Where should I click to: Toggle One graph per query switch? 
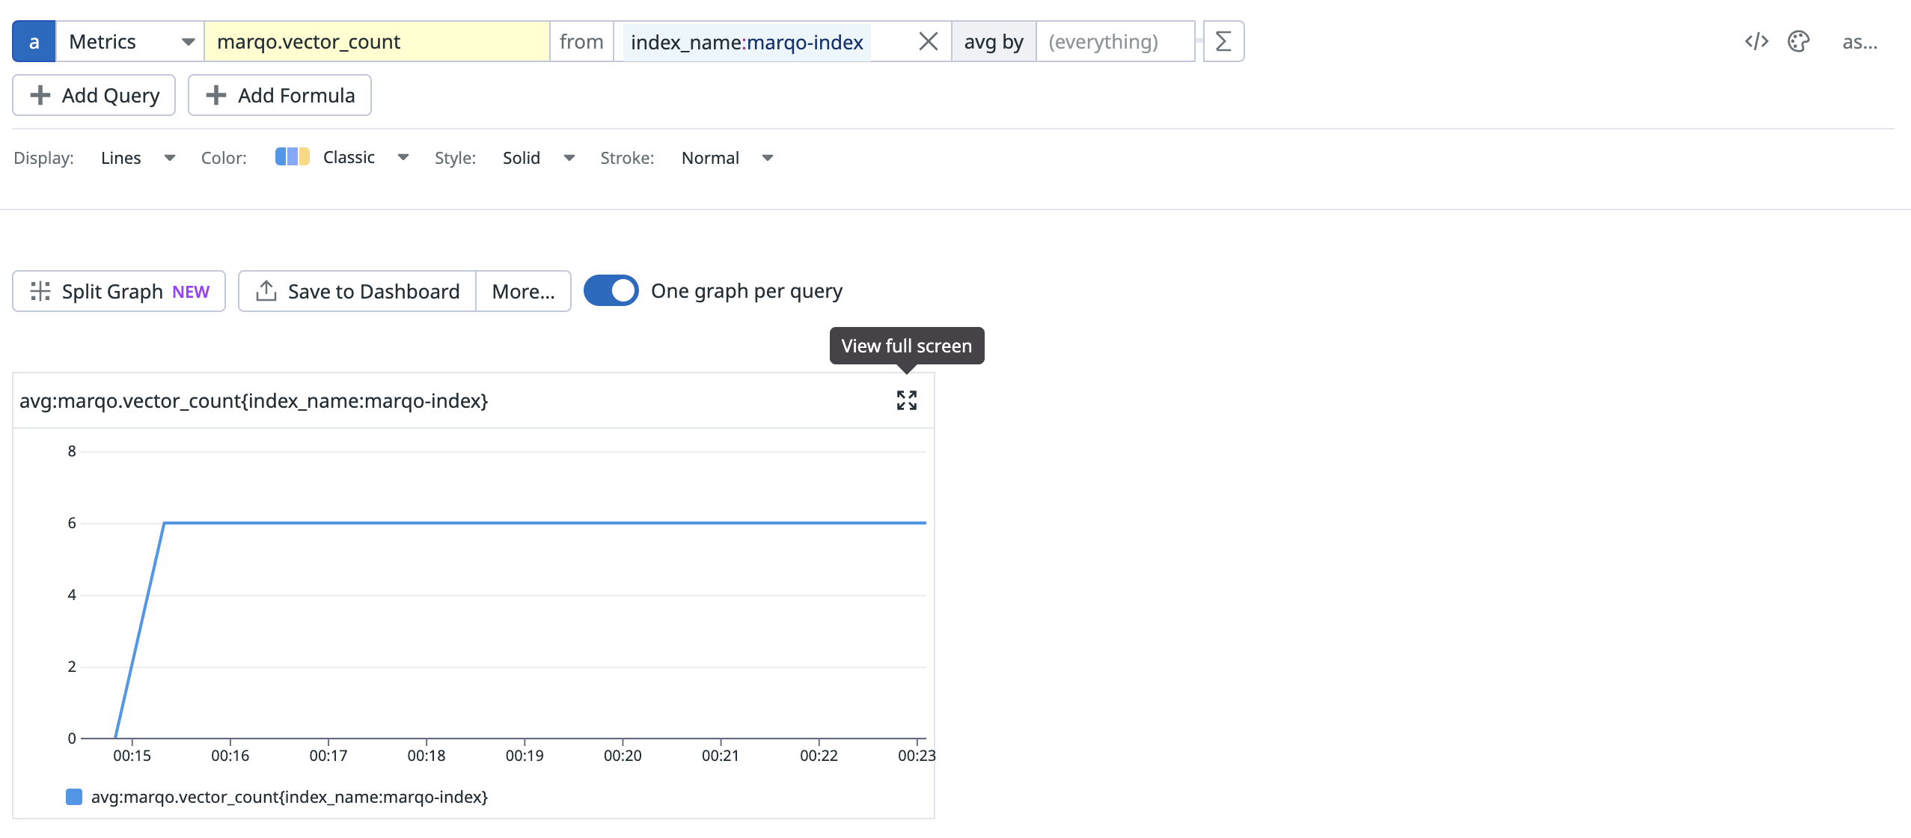coord(611,290)
